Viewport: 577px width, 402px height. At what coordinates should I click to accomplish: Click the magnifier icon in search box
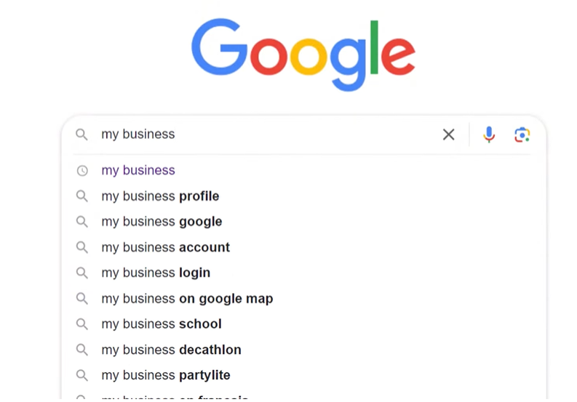click(82, 134)
